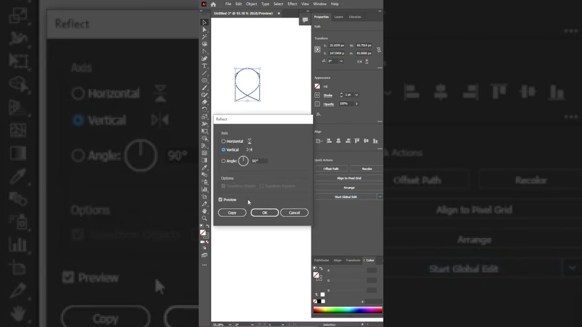Screen dimensions: 582x327
Task: Click Vertical Align Top icon
Action: [x=357, y=141]
